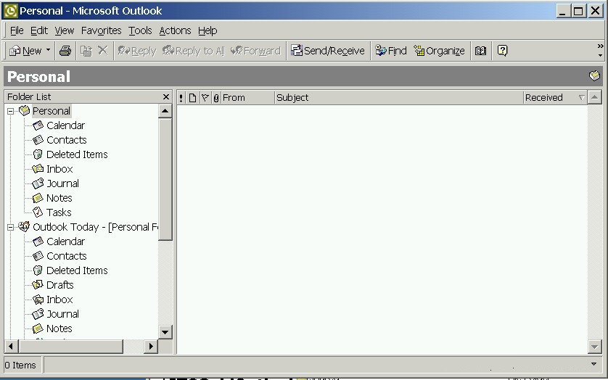This screenshot has width=608, height=380.
Task: Click the Outlook window title bar icon
Action: pyautogui.click(x=10, y=11)
